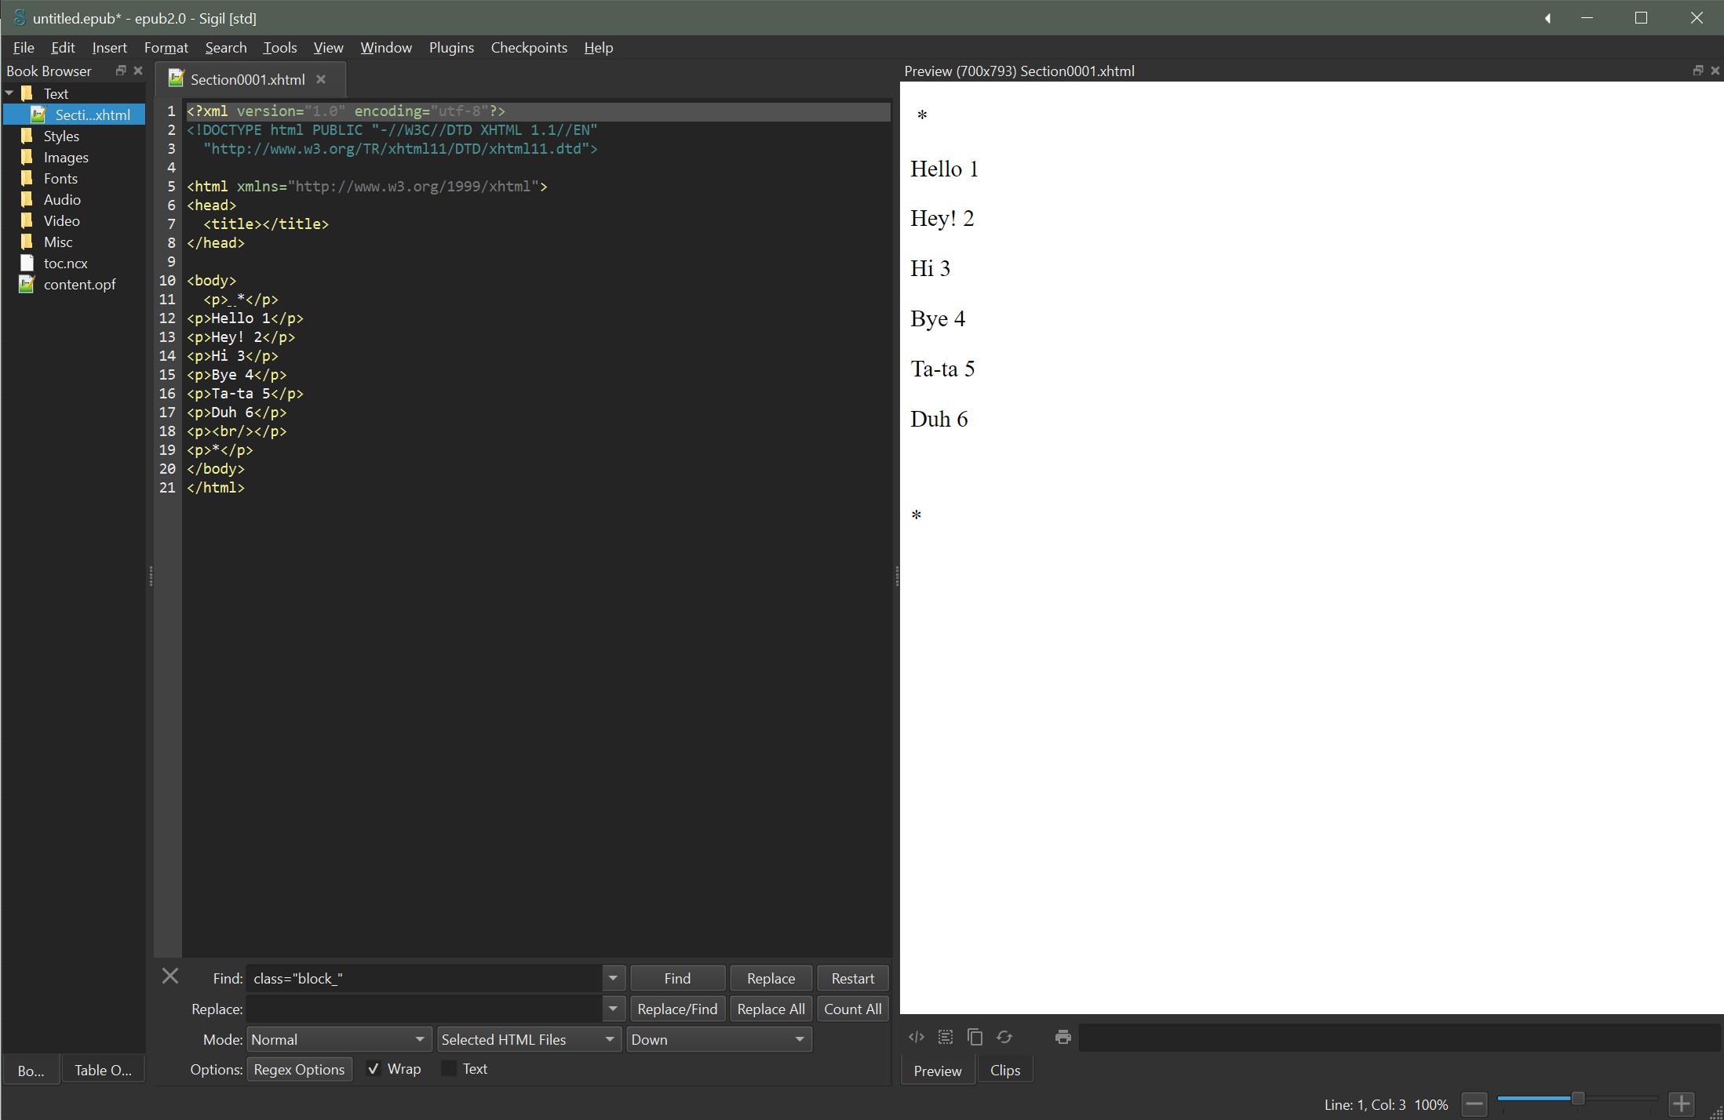The height and width of the screenshot is (1120, 1724).
Task: Click the Inspect code icon in Preview toolbar
Action: [x=916, y=1037]
